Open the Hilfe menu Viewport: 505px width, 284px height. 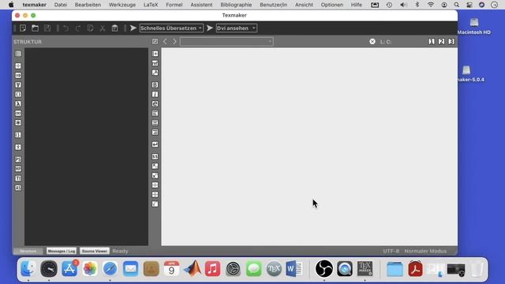click(x=357, y=5)
